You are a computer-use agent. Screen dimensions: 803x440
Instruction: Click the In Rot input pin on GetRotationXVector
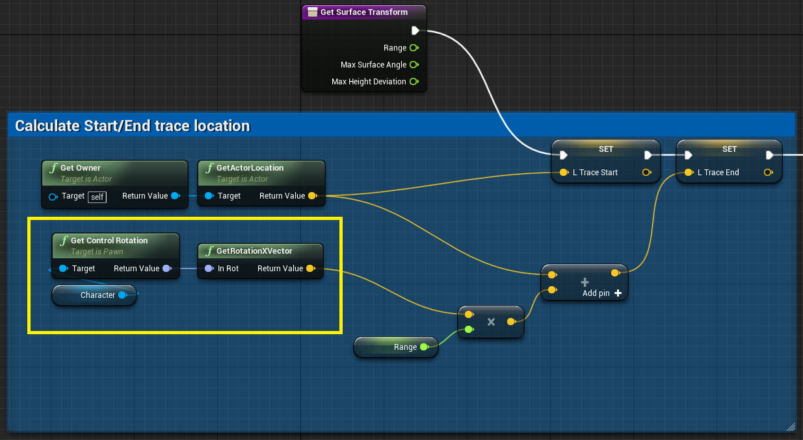click(x=208, y=269)
